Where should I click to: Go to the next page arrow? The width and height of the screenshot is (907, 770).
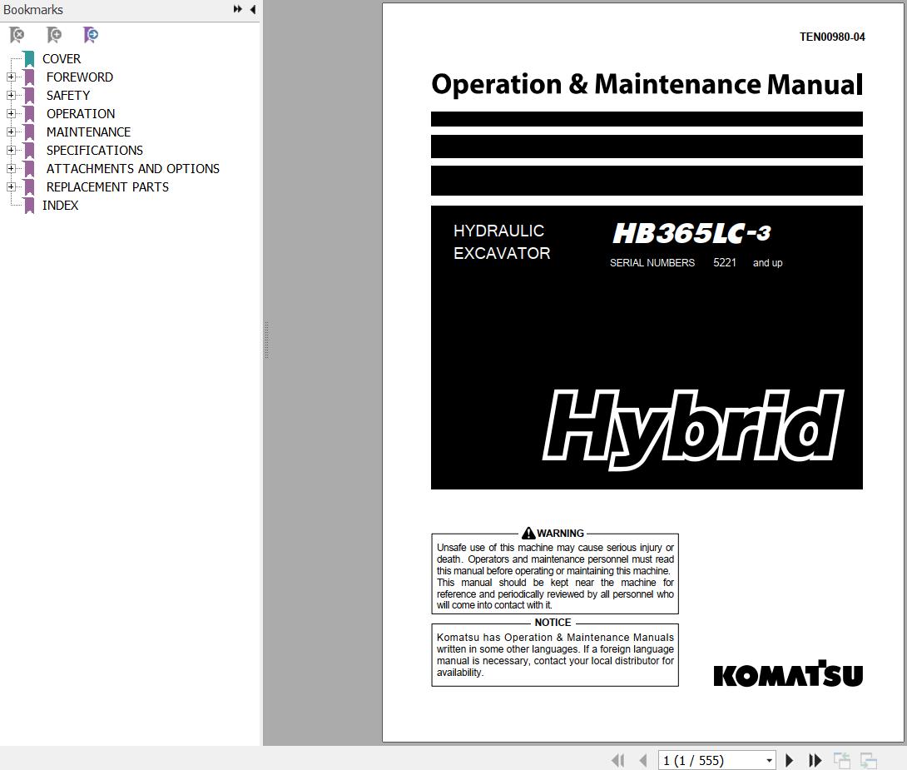click(789, 760)
